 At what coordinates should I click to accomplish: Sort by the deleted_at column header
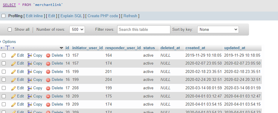[x=170, y=48]
